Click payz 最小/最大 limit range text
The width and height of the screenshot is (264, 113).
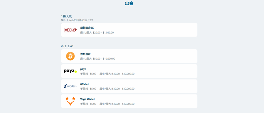tap(117, 74)
